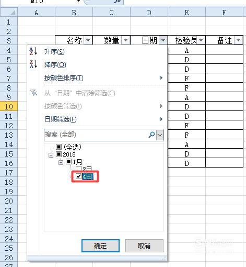
Task: Open the 检验员 column filter dropdown
Action: (x=201, y=40)
